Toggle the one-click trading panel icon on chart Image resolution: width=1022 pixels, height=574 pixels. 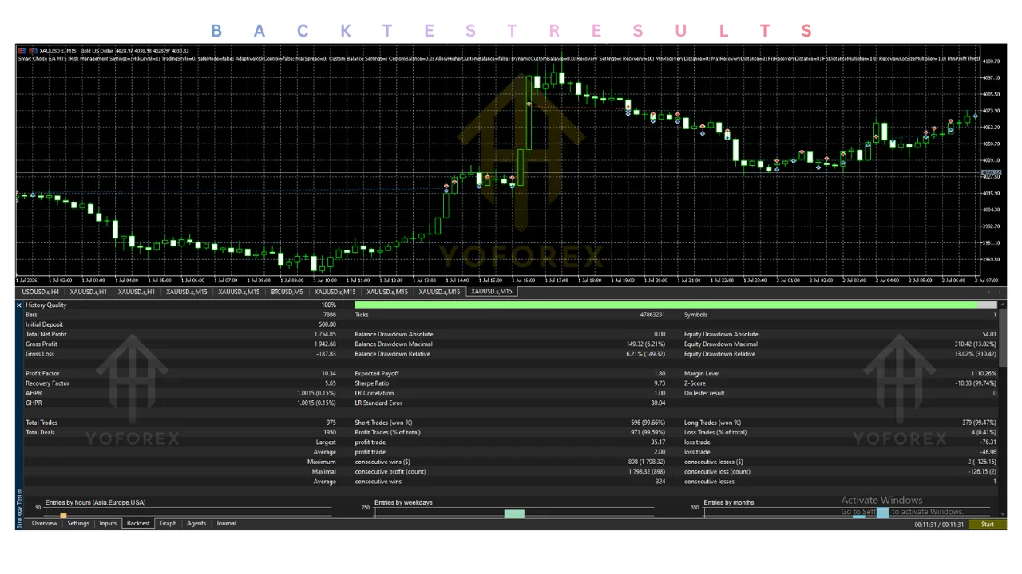(x=22, y=51)
